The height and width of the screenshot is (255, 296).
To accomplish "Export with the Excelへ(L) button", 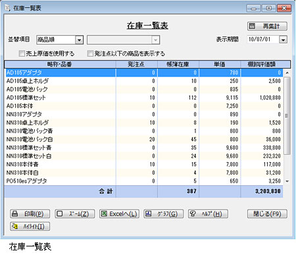I will click(x=119, y=214).
